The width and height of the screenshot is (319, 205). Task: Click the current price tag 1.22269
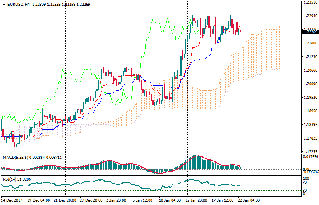[310, 32]
